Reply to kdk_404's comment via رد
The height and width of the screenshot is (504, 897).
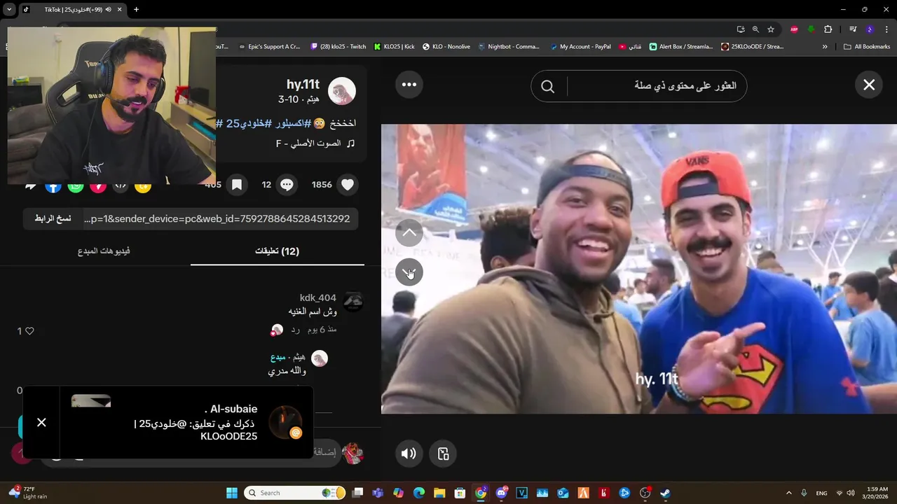click(296, 329)
